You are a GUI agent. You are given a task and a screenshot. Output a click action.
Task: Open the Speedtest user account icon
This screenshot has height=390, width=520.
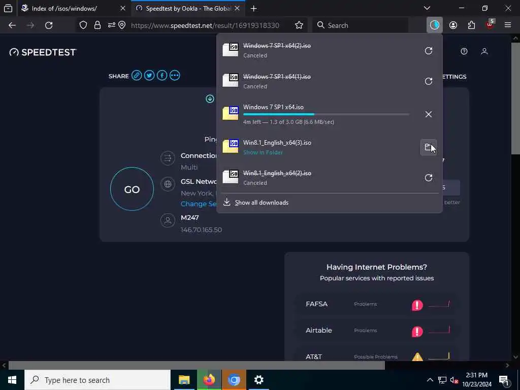point(484,51)
